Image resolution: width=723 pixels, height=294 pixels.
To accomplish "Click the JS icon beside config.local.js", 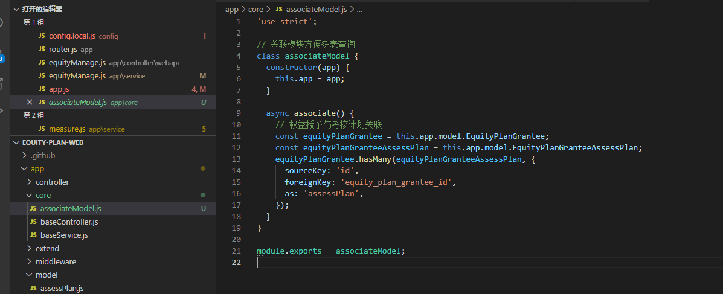I will point(42,36).
